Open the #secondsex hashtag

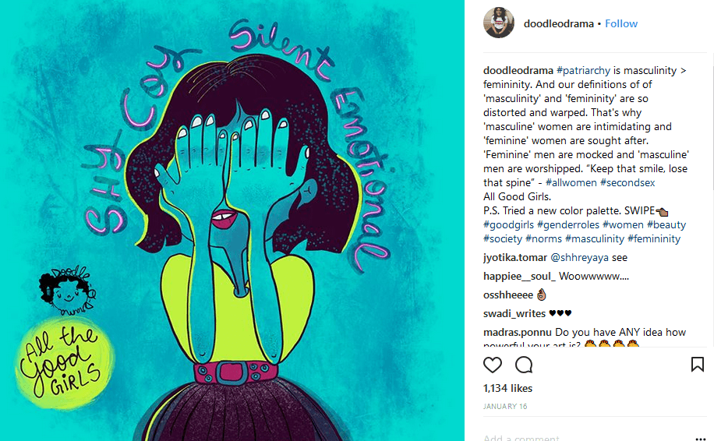pyautogui.click(x=627, y=182)
